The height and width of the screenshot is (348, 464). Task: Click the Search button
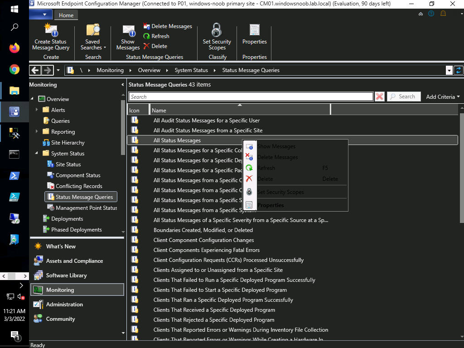pos(404,97)
